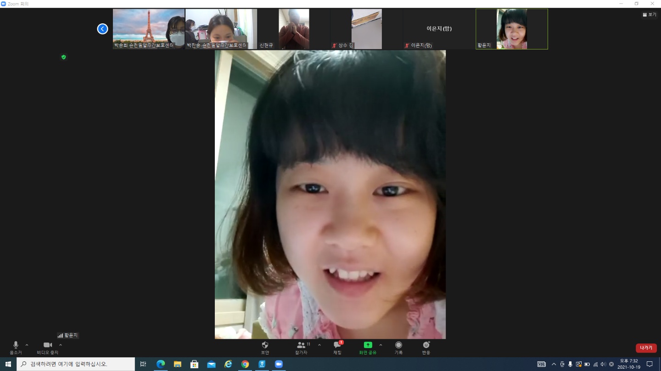The image size is (661, 371).
Task: Click 황윤지 speaker name label with signal bars
Action: (x=68, y=335)
